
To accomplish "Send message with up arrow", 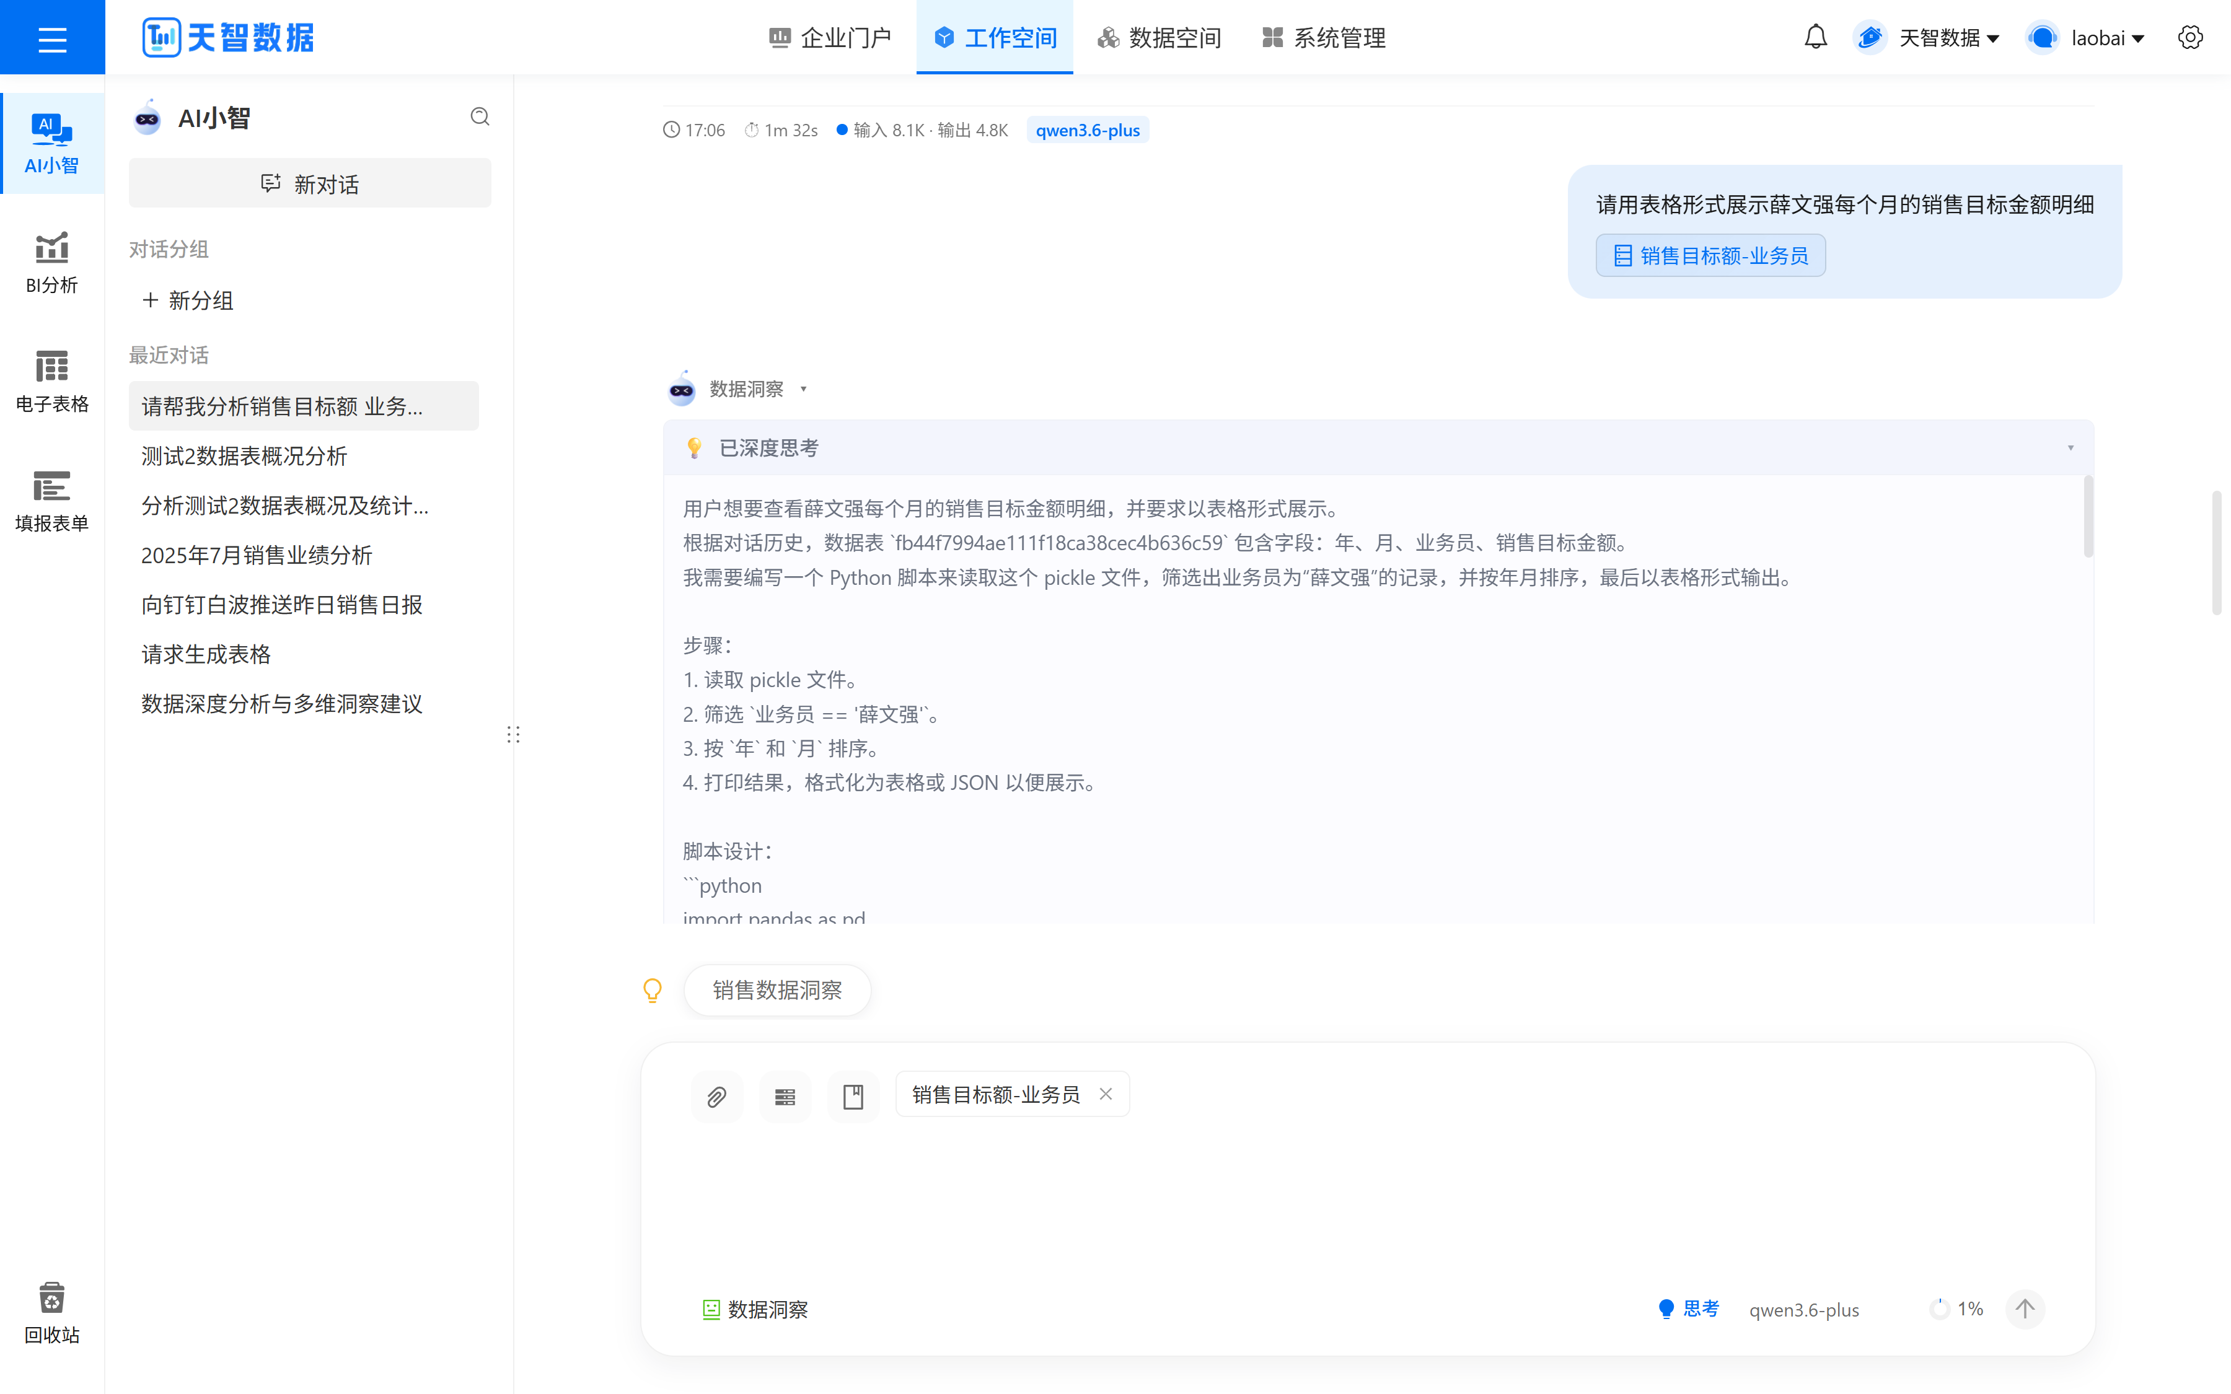I will [x=2025, y=1309].
